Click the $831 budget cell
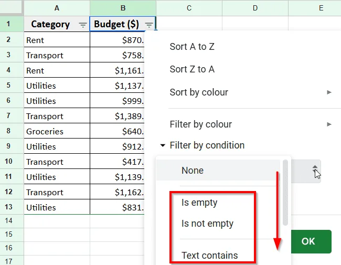Image resolution: width=341 pixels, height=265 pixels. tap(117, 207)
